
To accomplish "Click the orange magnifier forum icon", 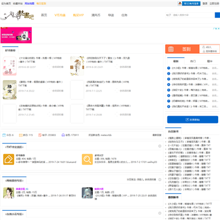I will point(87,159).
